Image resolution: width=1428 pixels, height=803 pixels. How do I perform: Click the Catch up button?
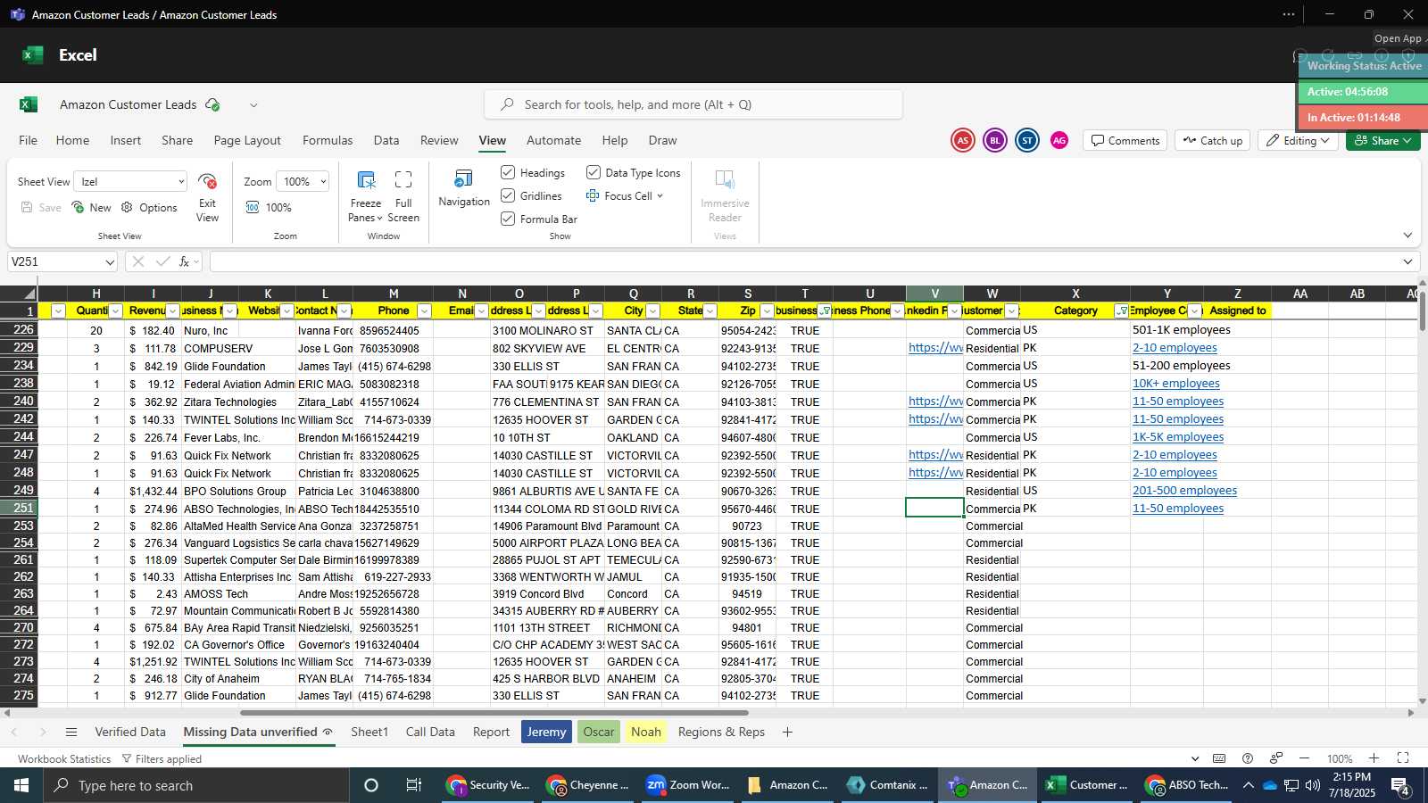(1213, 140)
